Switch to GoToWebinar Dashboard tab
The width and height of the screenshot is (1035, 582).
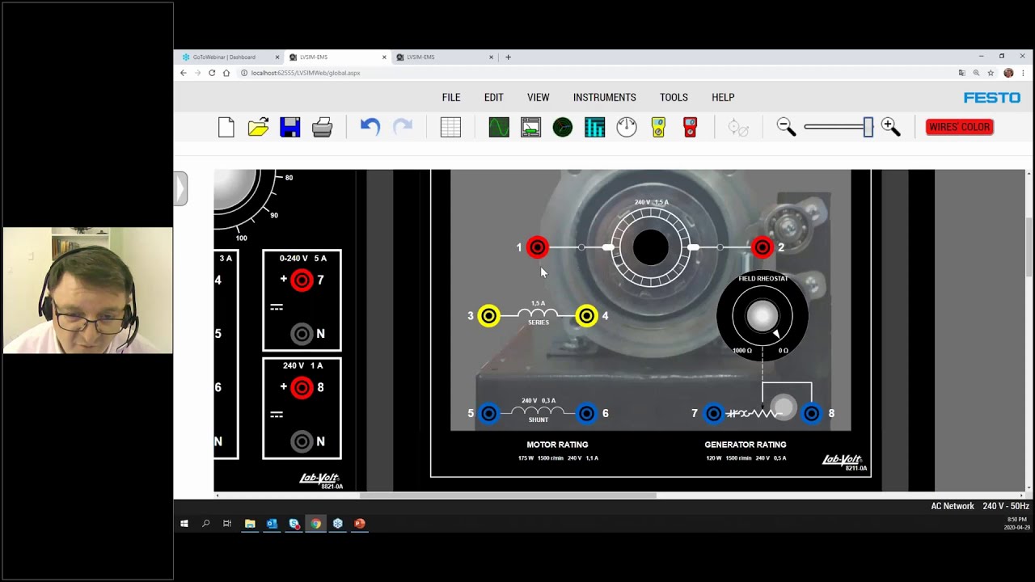point(229,57)
